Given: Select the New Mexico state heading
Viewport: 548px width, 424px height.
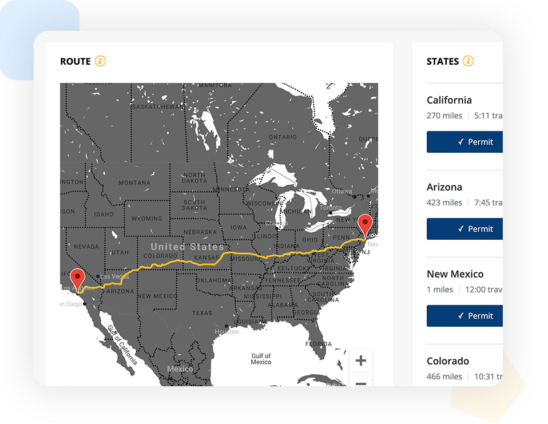Looking at the screenshot, I should tap(455, 274).
